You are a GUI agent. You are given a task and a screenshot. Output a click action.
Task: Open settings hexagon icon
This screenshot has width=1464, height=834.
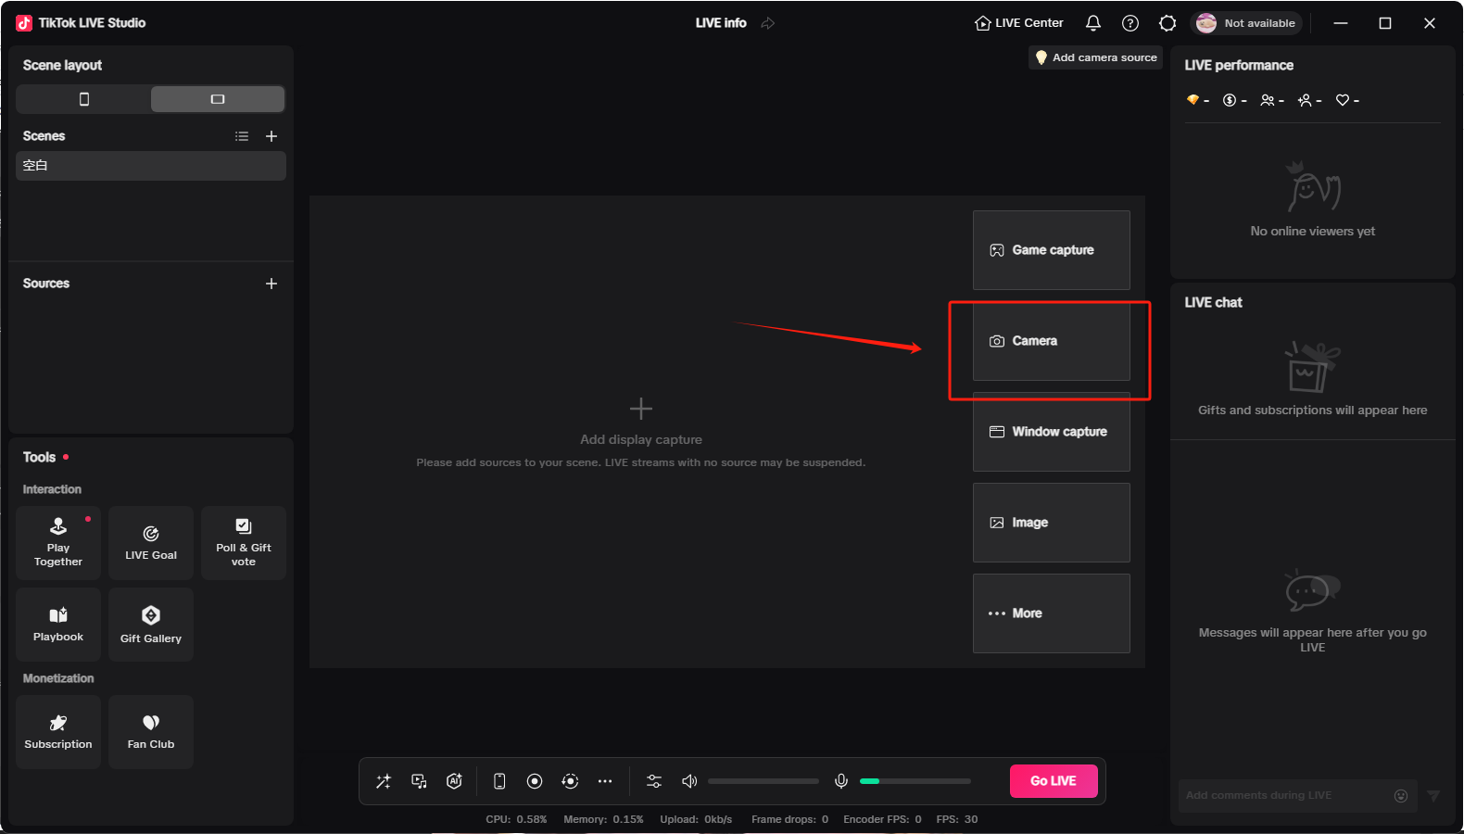tap(1167, 23)
